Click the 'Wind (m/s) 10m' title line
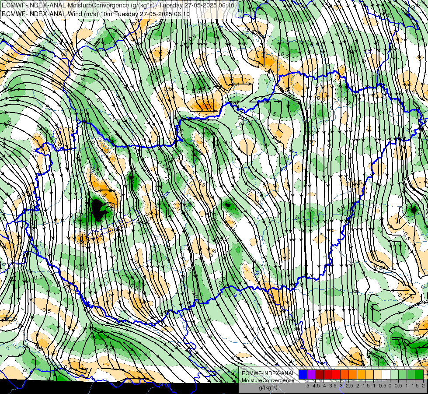Viewport: 428px width, 394px height. click(x=96, y=14)
